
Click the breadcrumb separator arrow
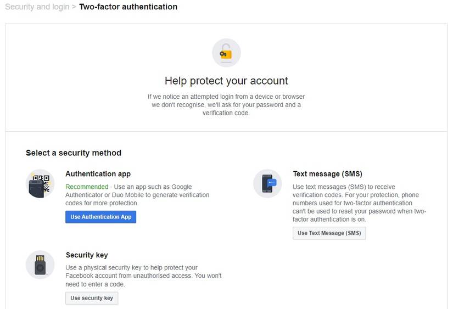tap(74, 7)
